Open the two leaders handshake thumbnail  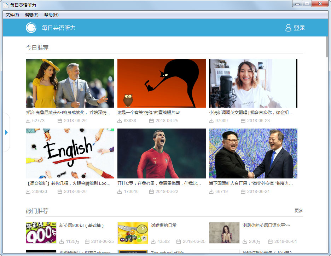253,153
